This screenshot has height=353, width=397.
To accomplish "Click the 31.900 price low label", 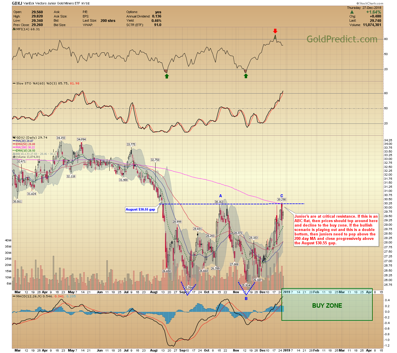I will point(123,180).
